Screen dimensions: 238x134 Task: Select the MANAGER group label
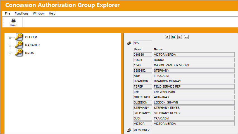pyautogui.click(x=32, y=45)
